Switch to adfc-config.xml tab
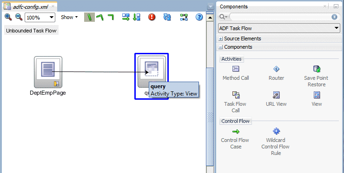The height and width of the screenshot is (173, 344). point(30,7)
